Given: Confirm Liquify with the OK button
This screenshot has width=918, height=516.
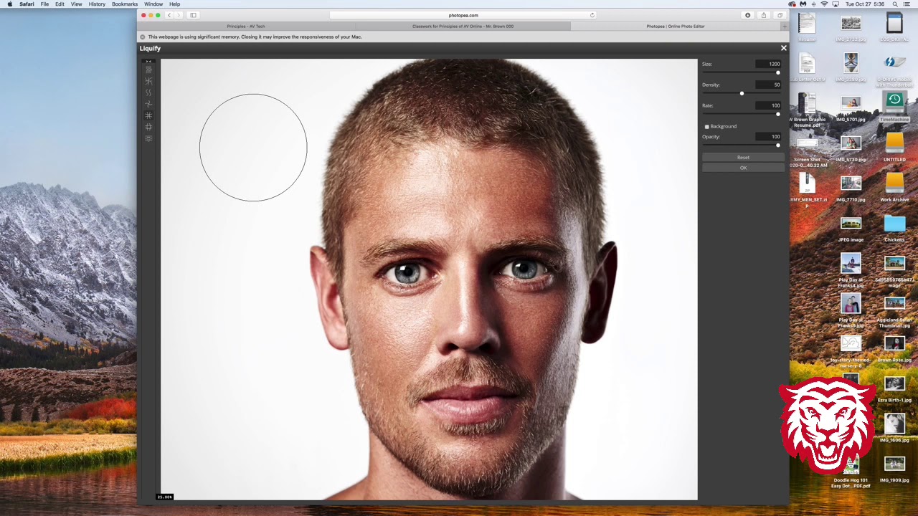Looking at the screenshot, I should 743,168.
